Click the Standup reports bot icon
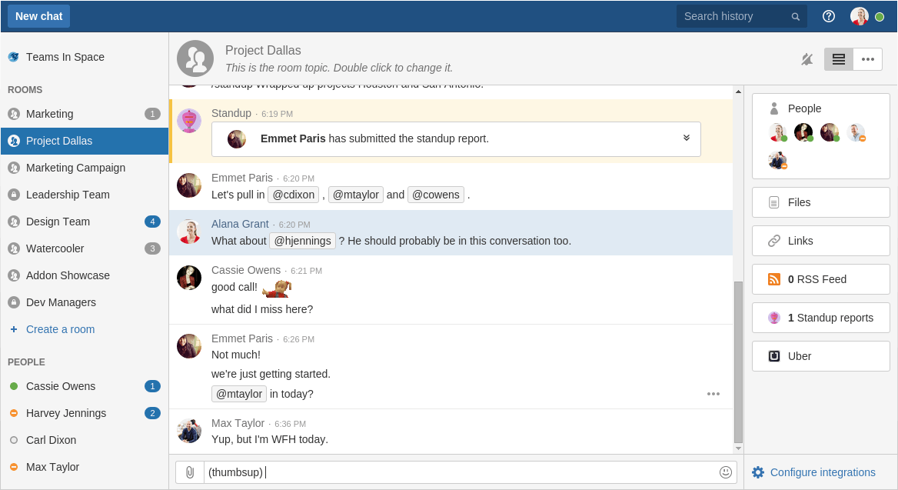Image resolution: width=898 pixels, height=490 pixels. pyautogui.click(x=774, y=318)
